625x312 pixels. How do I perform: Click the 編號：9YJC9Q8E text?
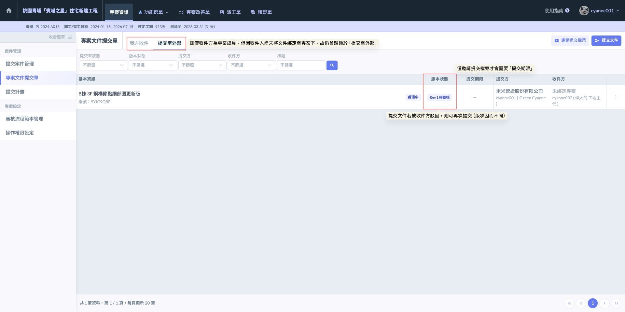[94, 102]
